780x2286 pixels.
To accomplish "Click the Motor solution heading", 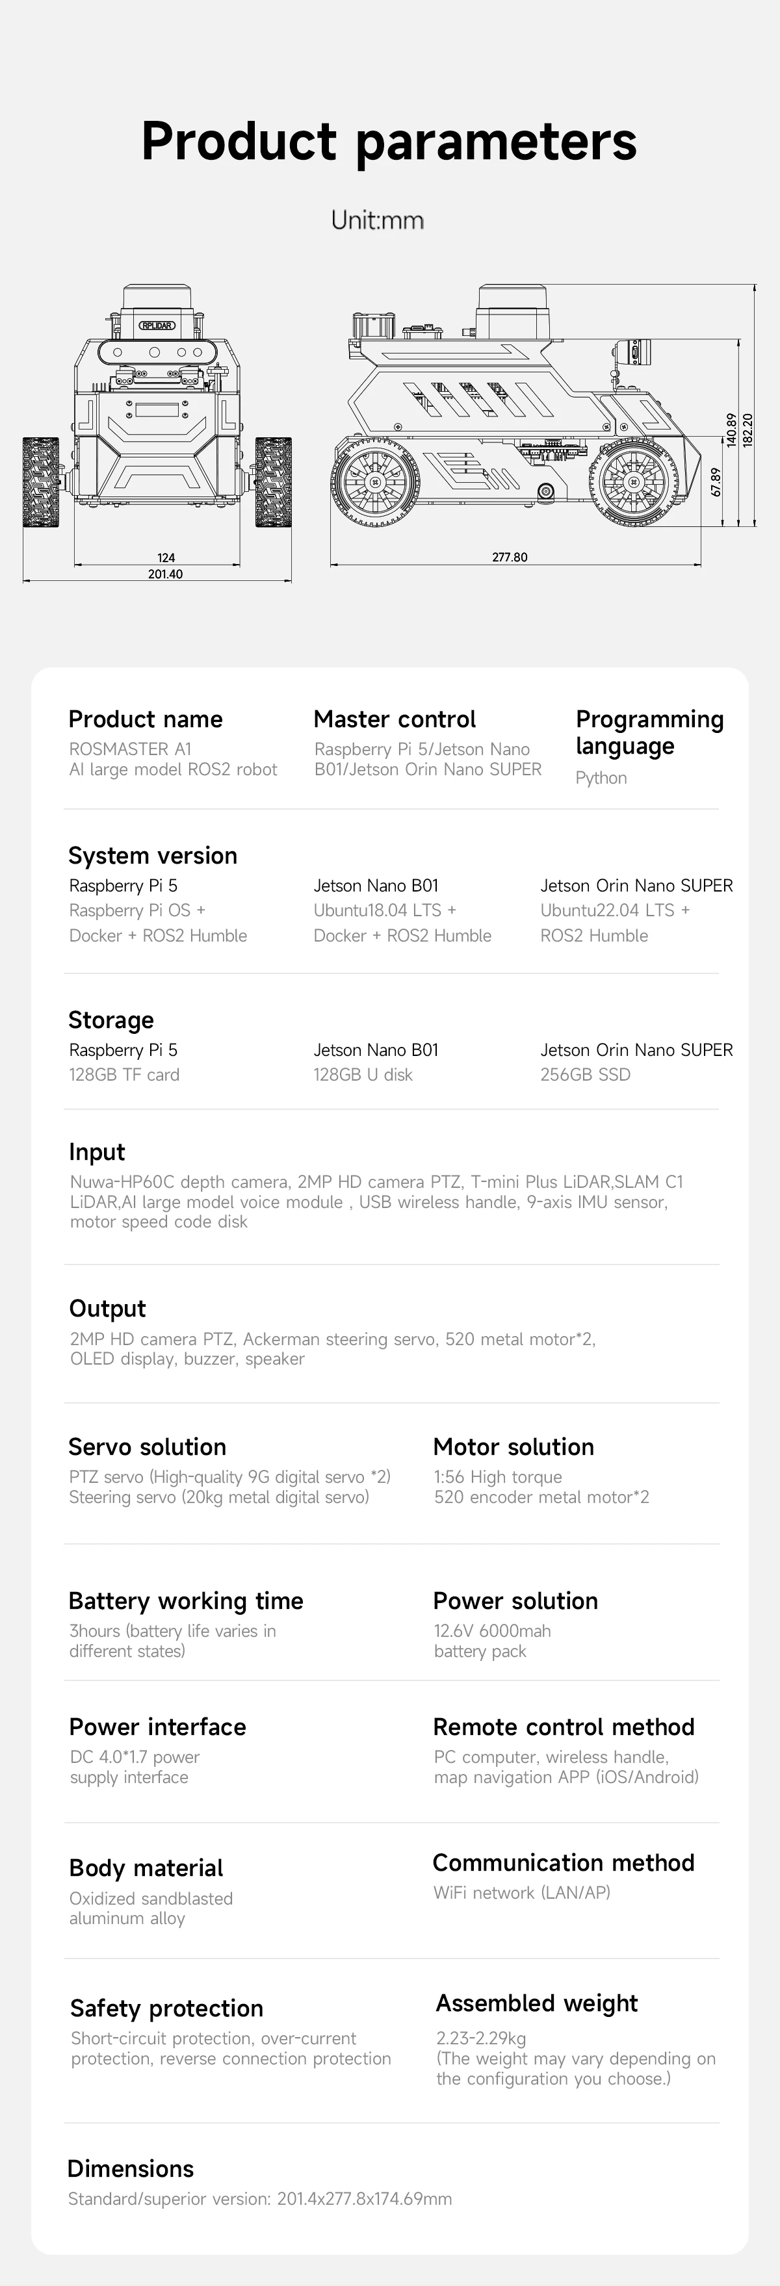I will pyautogui.click(x=513, y=1446).
